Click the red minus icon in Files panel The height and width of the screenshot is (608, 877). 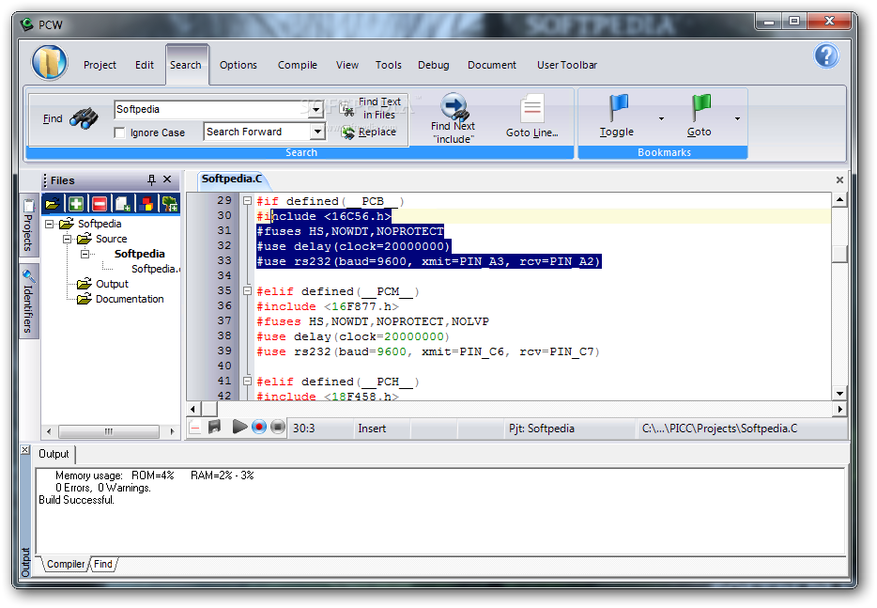99,203
